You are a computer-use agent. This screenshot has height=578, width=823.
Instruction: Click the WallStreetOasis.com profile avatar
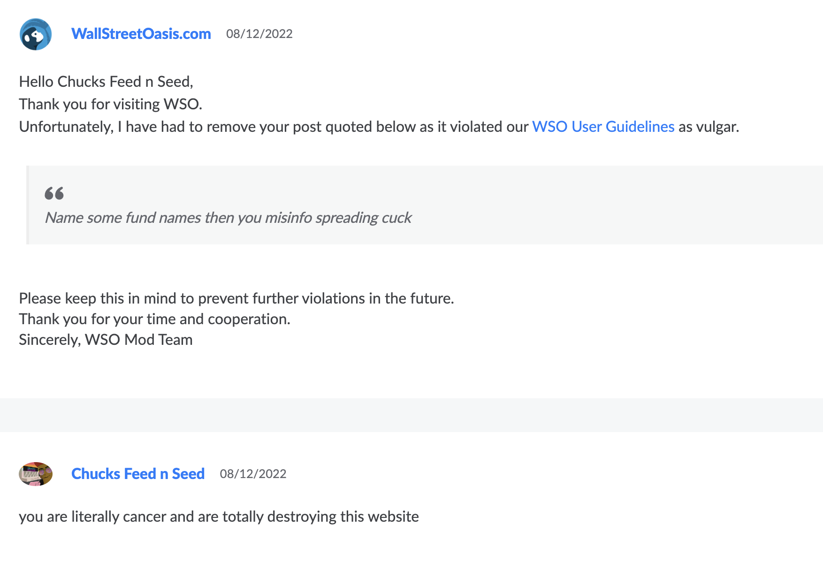36,34
